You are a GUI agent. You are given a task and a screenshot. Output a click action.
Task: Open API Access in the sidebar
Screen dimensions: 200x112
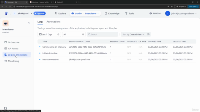[17, 49]
